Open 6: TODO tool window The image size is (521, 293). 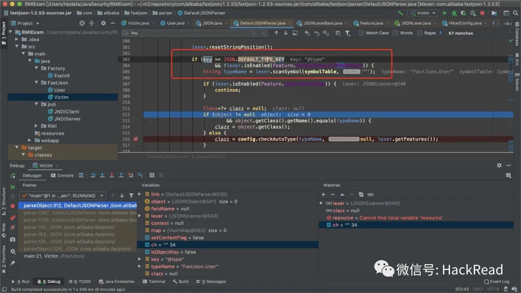[x=80, y=282]
